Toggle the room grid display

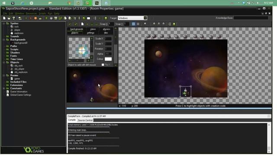click(x=133, y=24)
